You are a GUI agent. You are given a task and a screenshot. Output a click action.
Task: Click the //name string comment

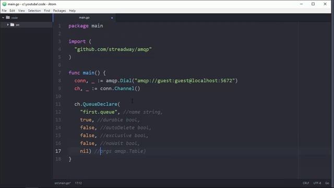(x=142, y=112)
